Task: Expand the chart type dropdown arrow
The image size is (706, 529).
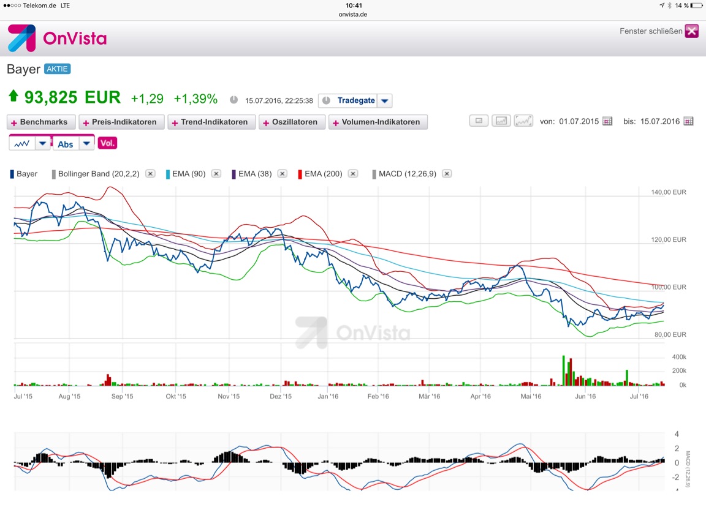Action: tap(42, 143)
